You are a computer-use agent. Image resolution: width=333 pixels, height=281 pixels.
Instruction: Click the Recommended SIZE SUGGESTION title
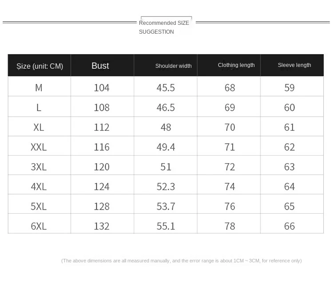(164, 27)
